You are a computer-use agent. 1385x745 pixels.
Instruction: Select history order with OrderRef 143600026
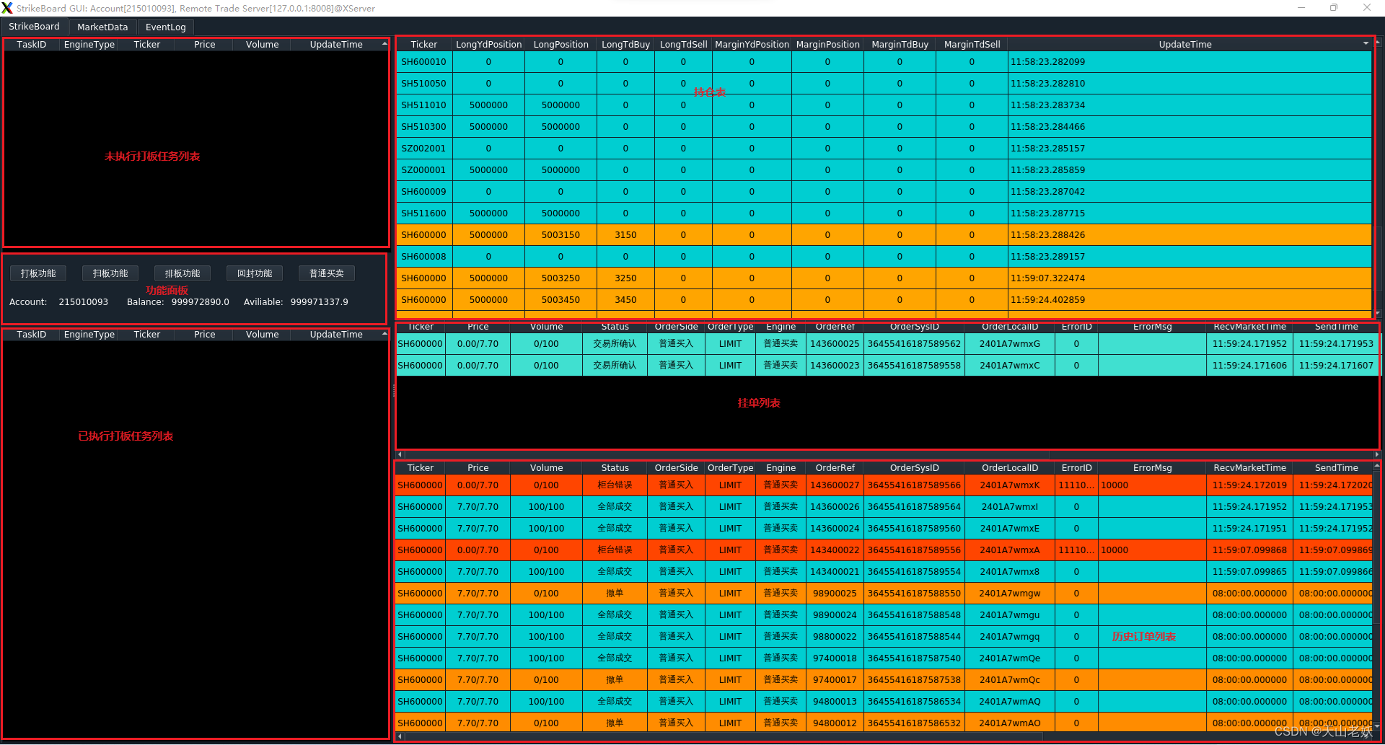(884, 507)
